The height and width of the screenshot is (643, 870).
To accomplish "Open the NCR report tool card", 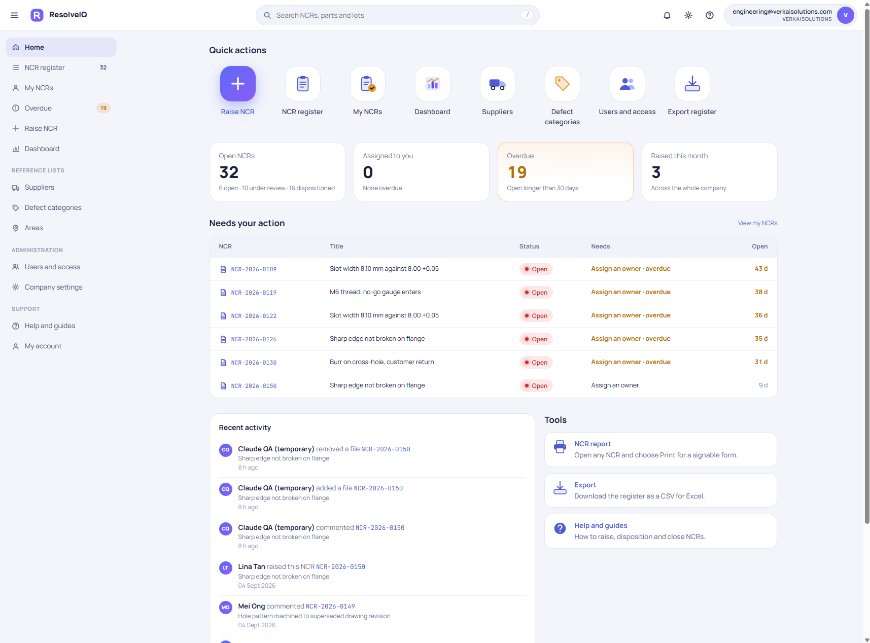I will point(660,449).
